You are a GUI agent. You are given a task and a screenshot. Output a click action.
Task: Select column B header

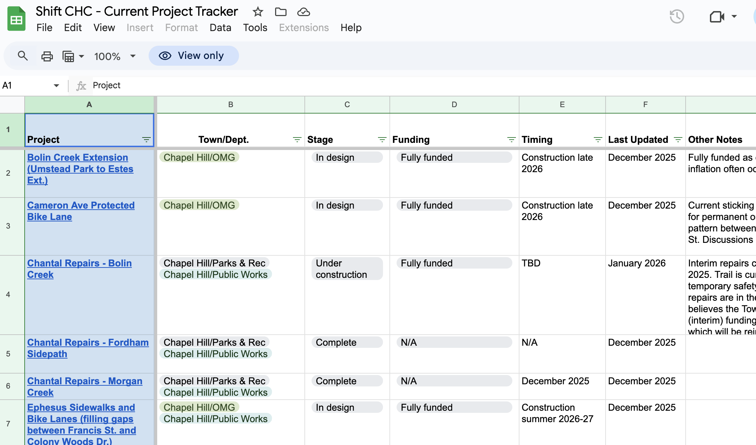pyautogui.click(x=230, y=104)
